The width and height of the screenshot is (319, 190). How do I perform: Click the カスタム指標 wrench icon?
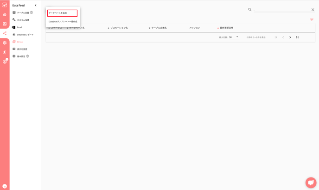click(14, 20)
